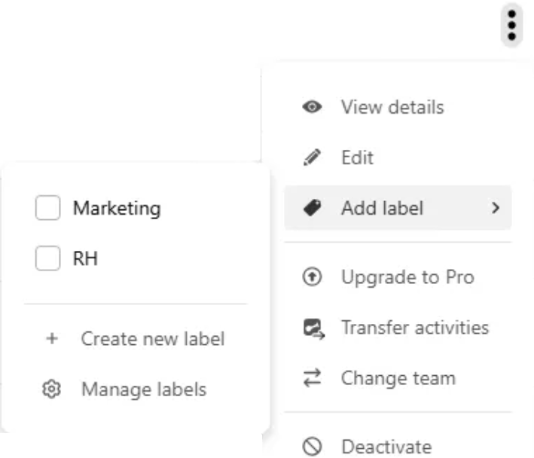Viewport: 534px width, 458px height.
Task: Click the Create new label text
Action: pos(153,340)
